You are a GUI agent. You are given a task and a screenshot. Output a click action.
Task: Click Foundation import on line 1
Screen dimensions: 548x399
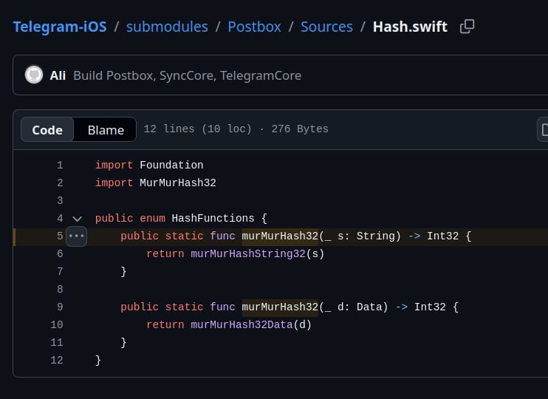171,165
